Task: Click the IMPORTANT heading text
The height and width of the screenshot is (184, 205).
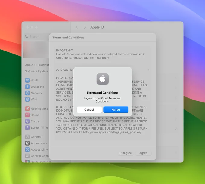Action: [x=65, y=51]
